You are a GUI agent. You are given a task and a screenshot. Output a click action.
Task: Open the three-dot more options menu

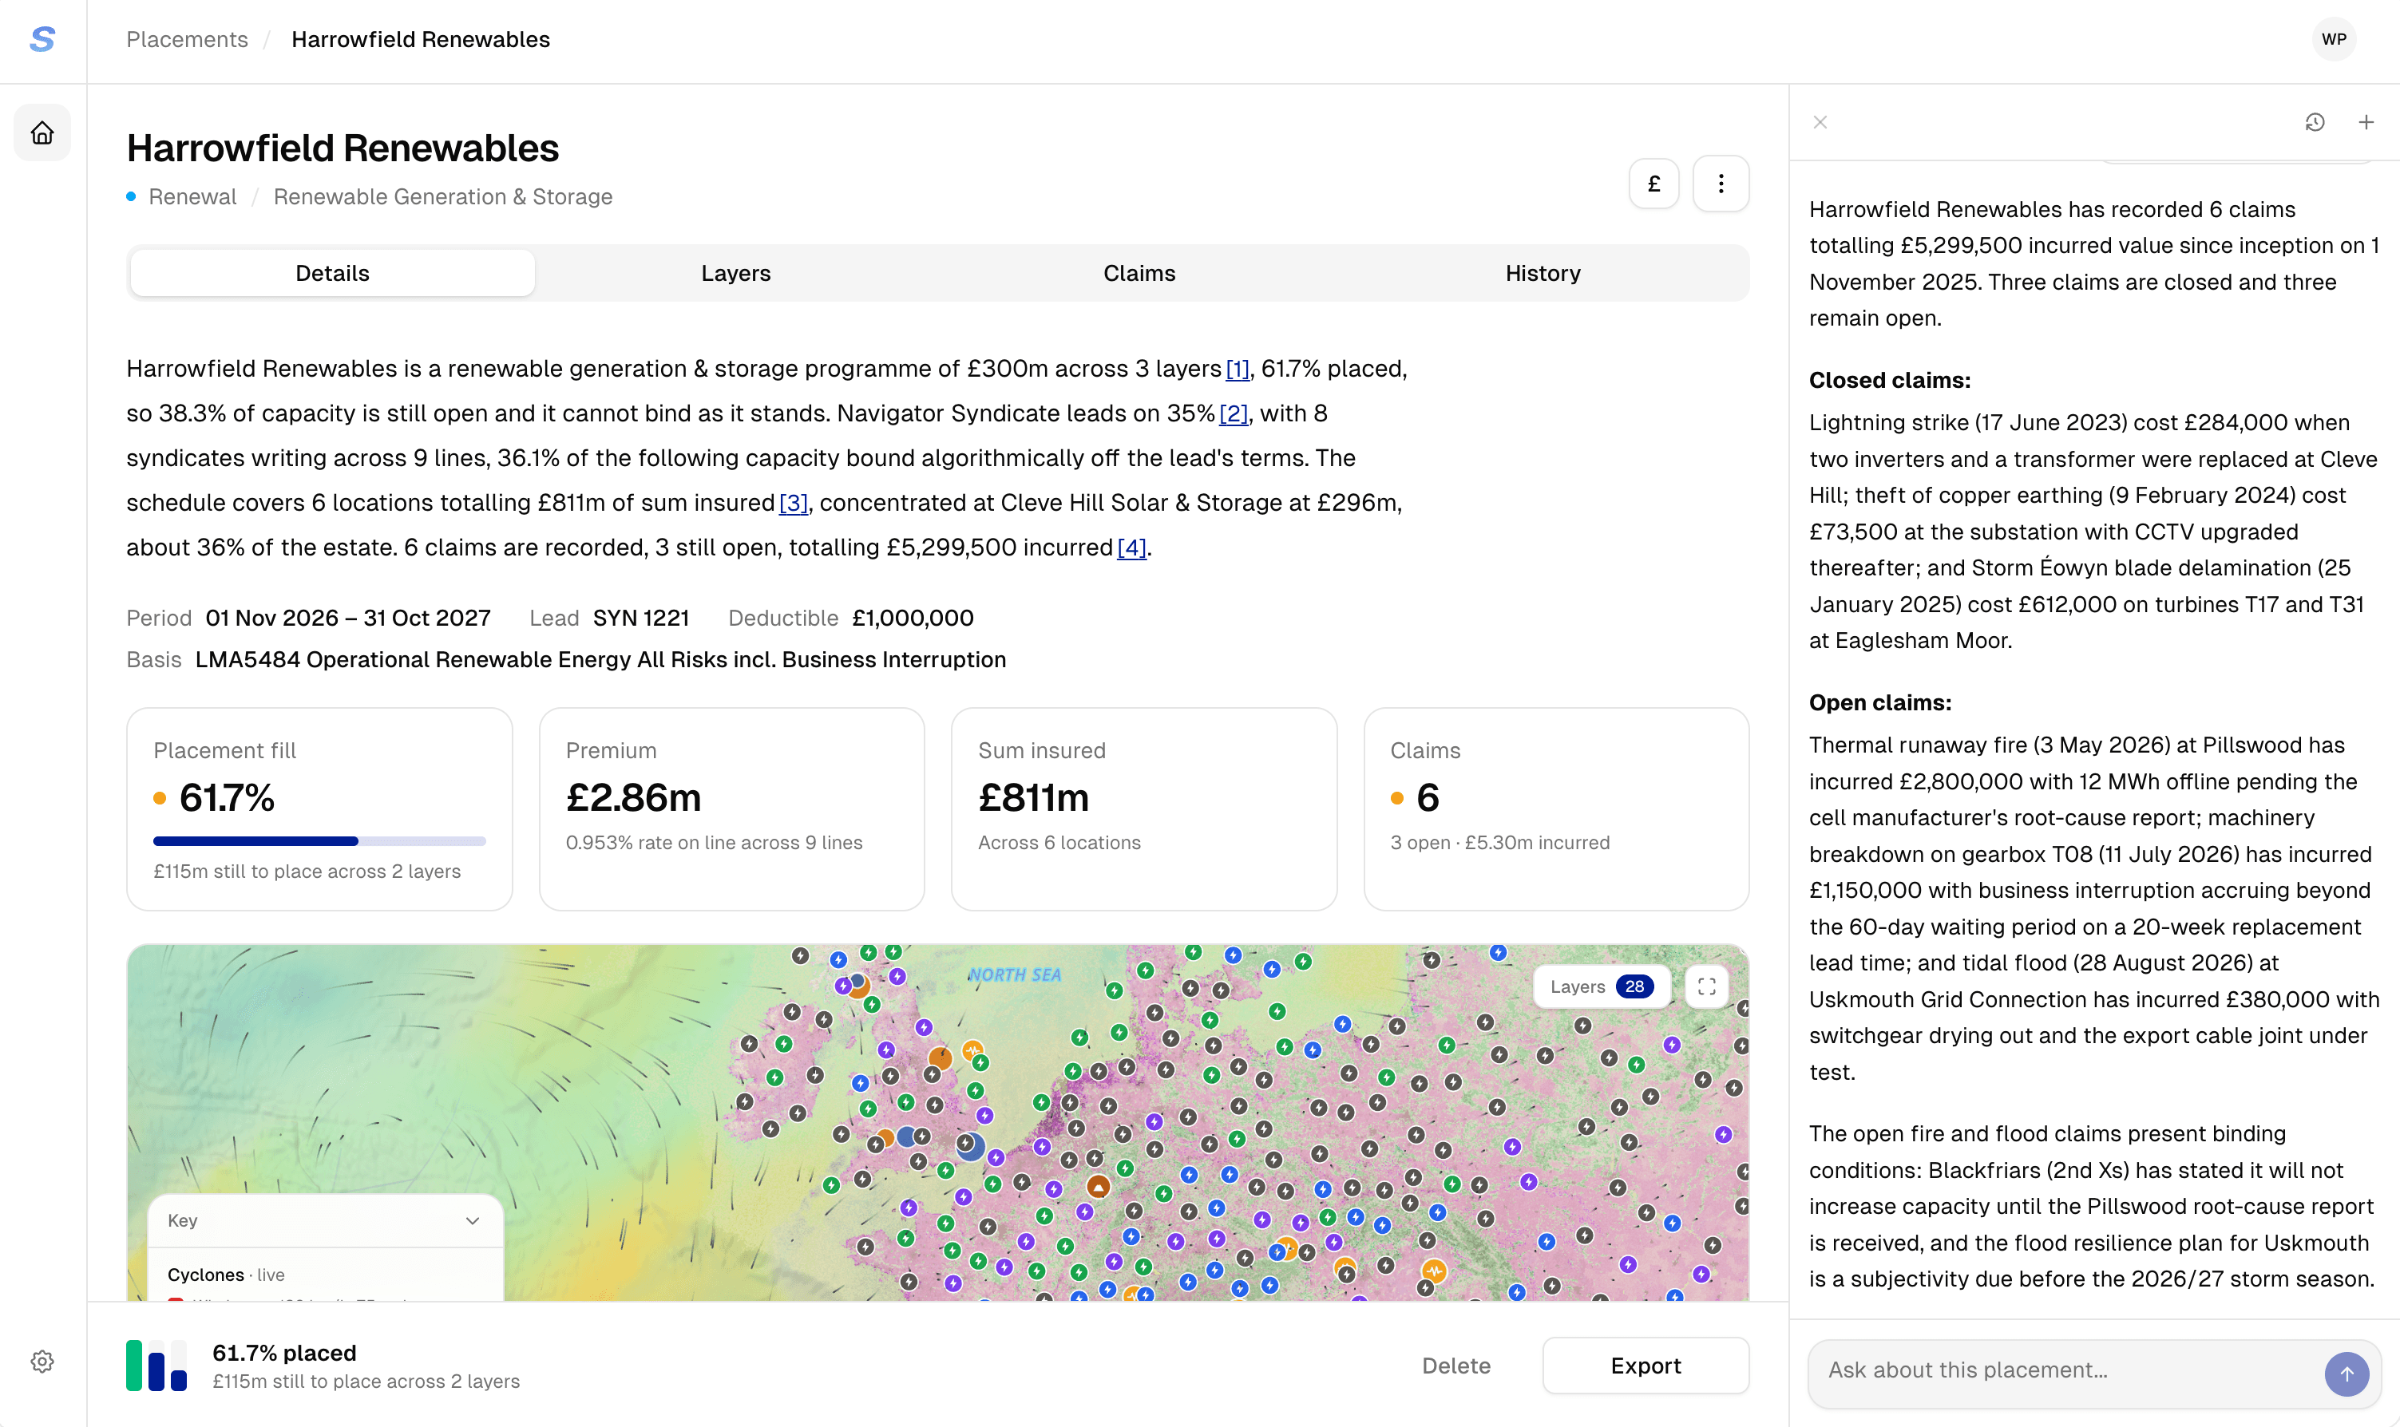1721,183
